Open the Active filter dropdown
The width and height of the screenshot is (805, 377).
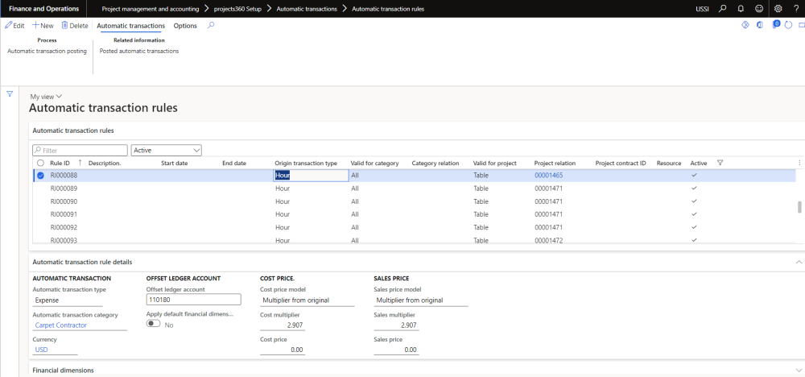pyautogui.click(x=167, y=150)
